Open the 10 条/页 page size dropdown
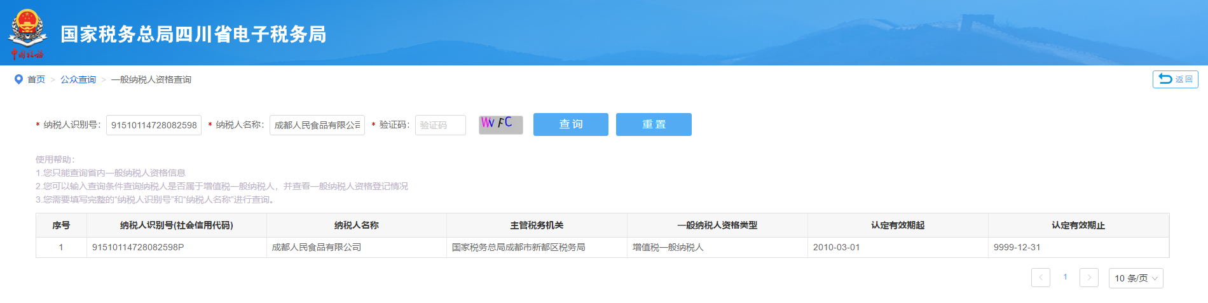1208x303 pixels. coord(1136,278)
